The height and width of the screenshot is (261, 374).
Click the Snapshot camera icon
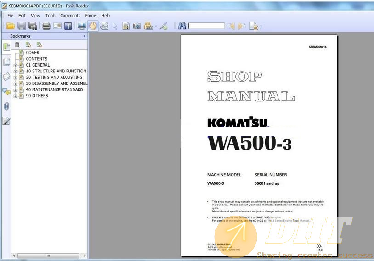[x=136, y=26]
